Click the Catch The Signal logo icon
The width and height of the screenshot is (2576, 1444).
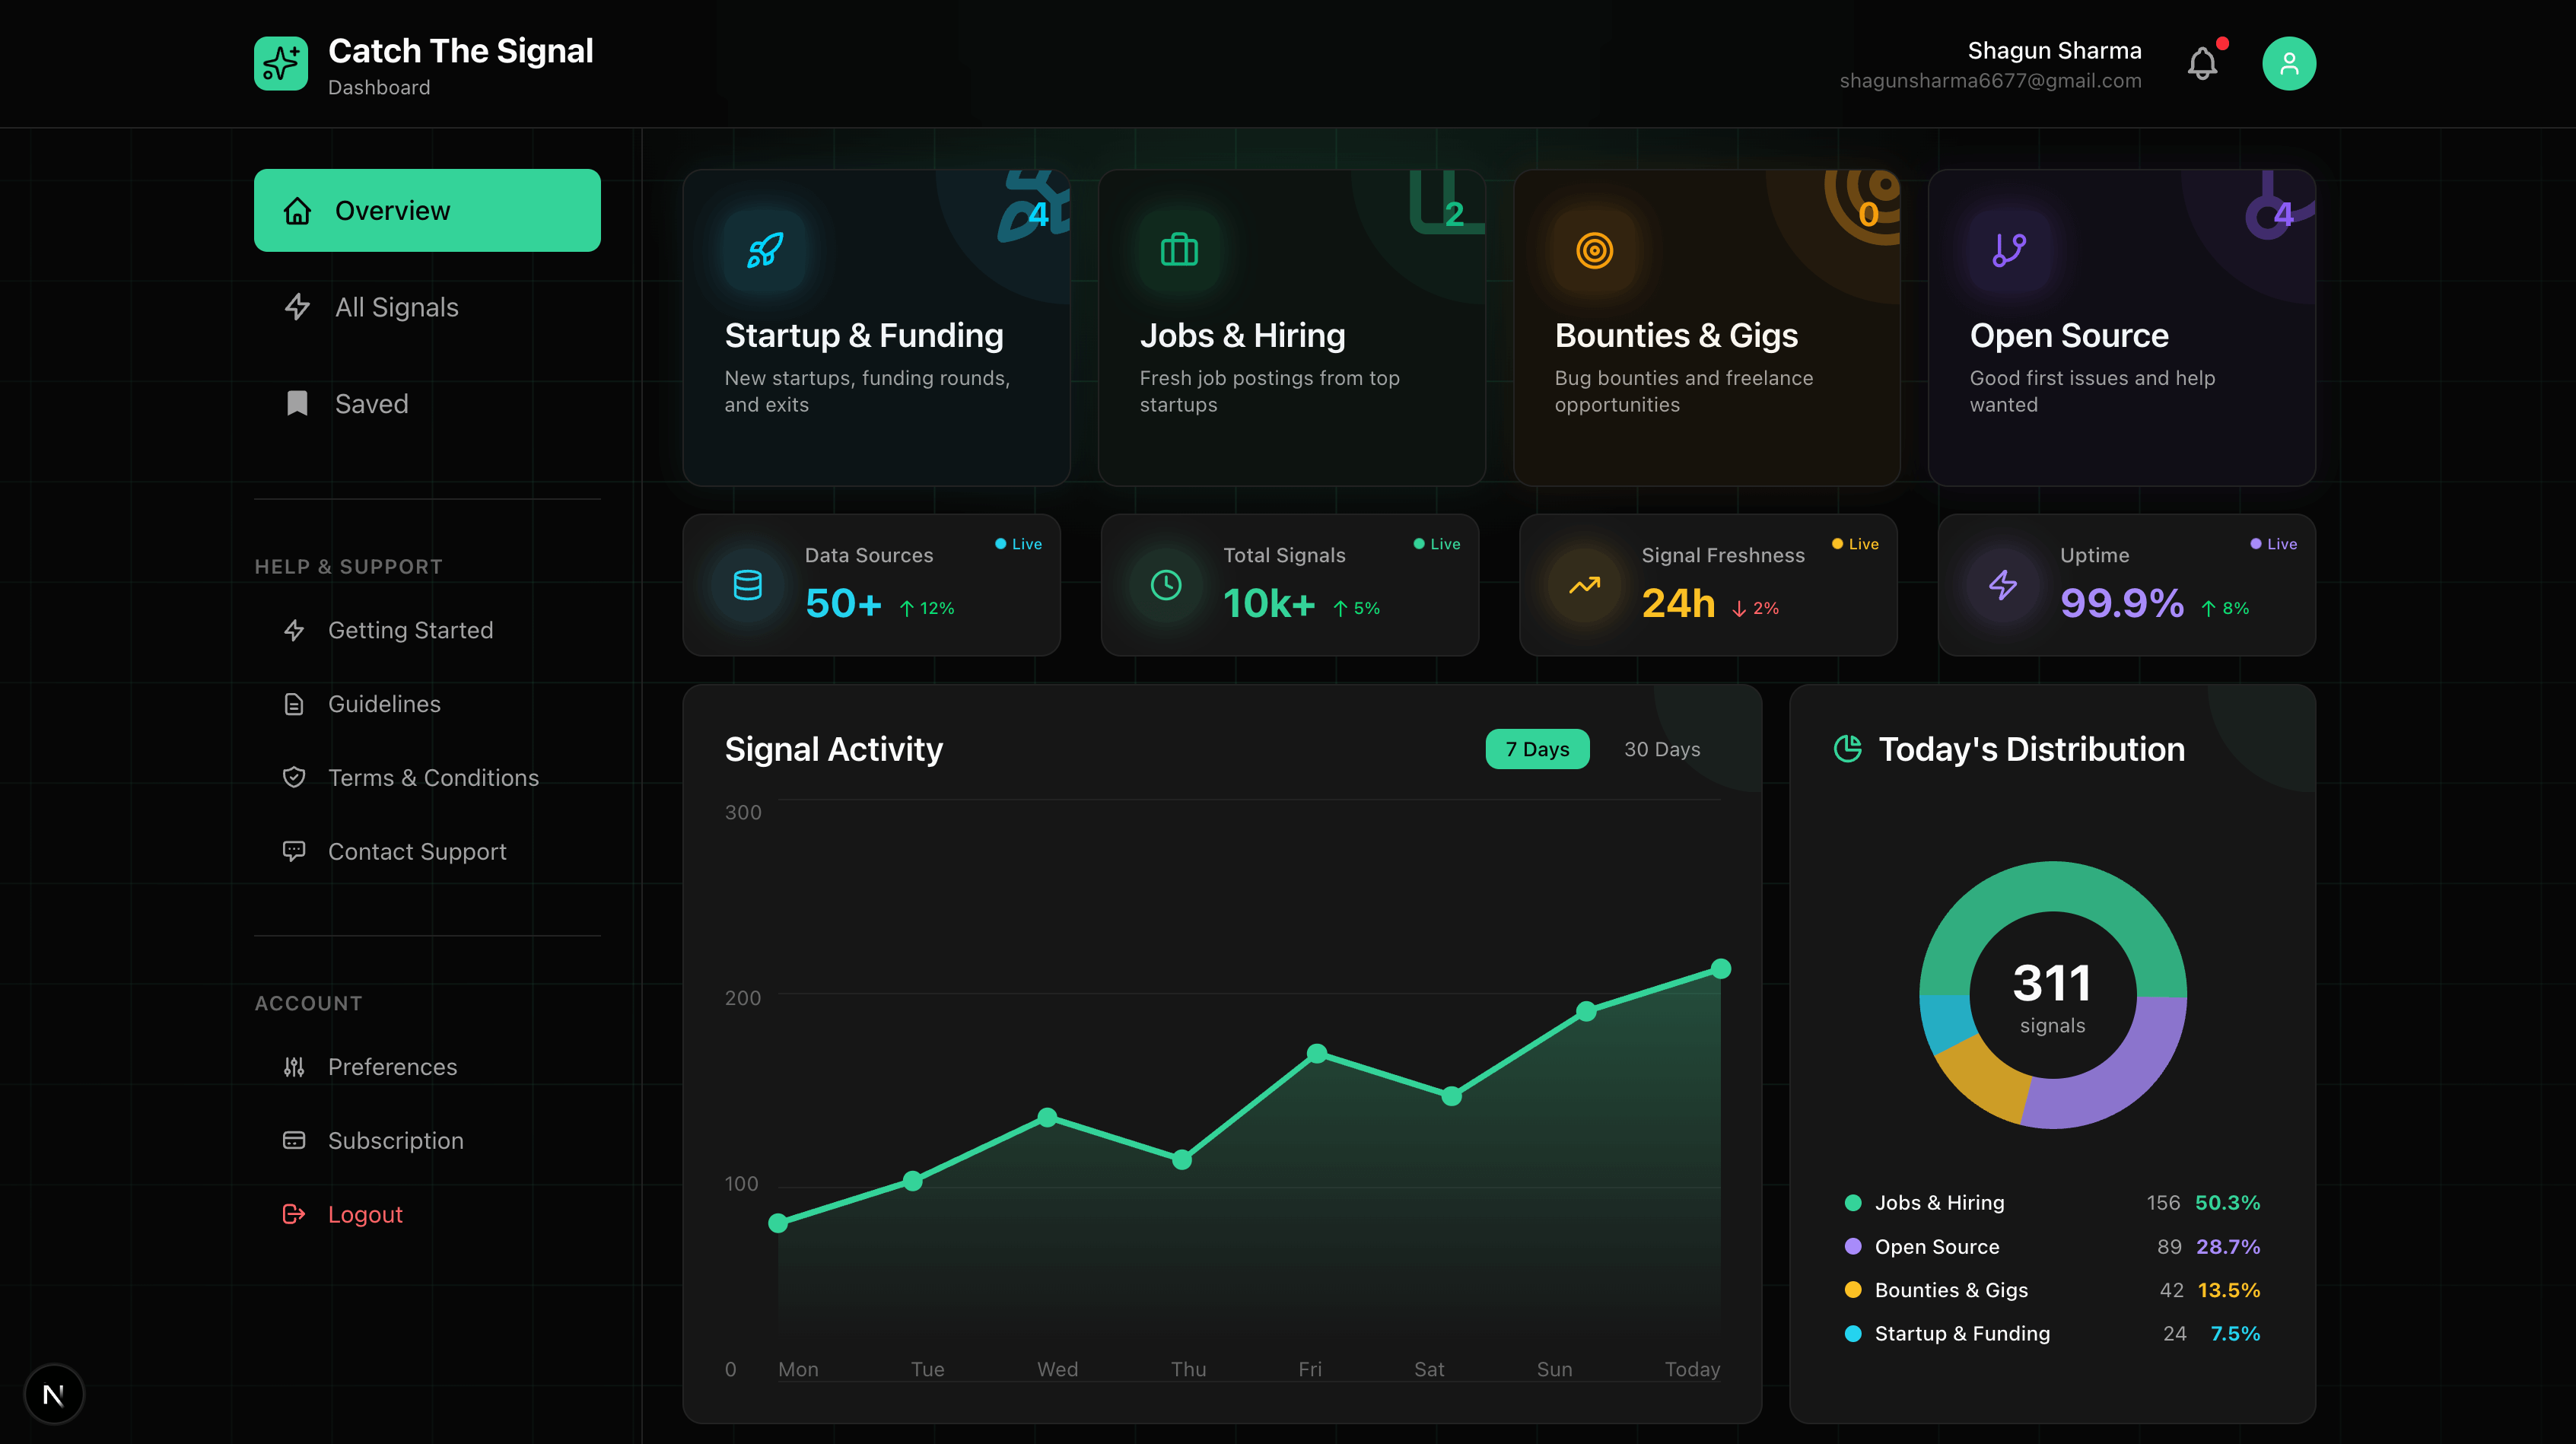281,64
